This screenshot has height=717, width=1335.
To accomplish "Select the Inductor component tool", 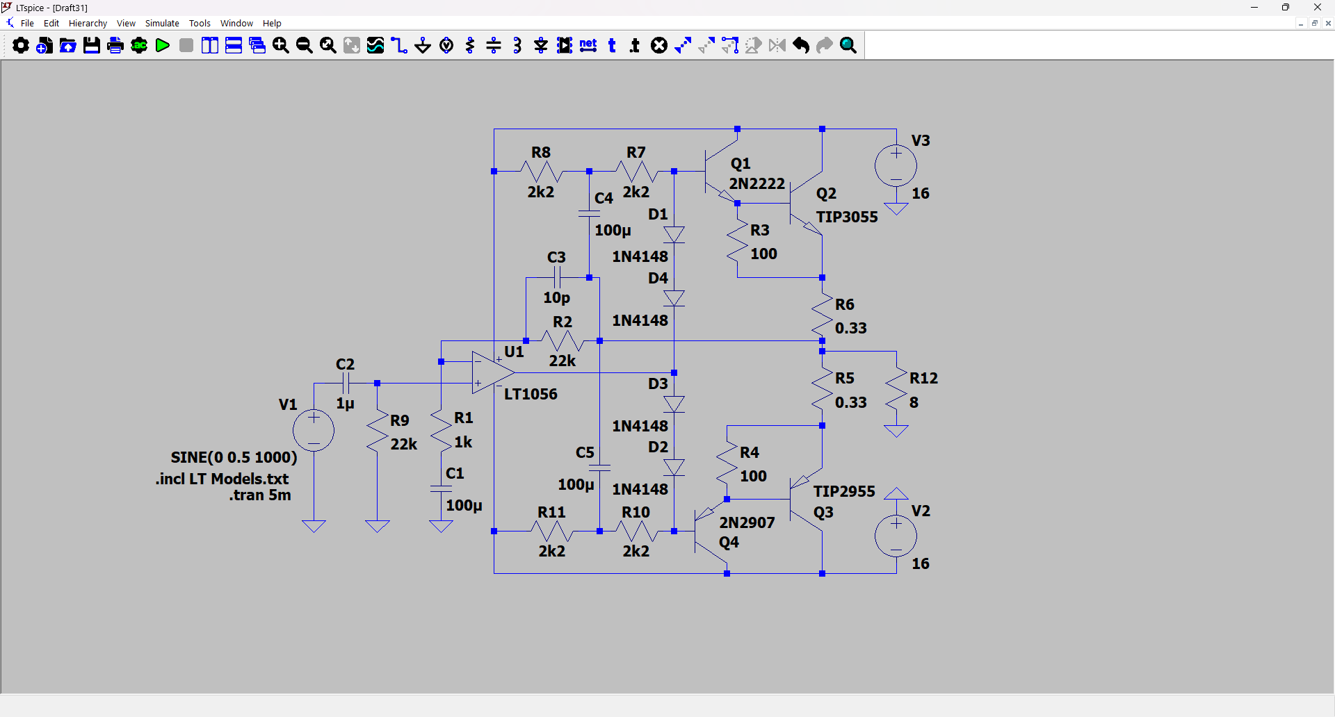I will click(517, 46).
